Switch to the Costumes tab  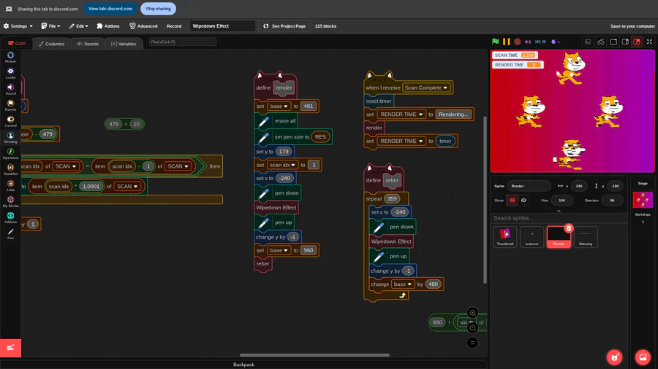(52, 44)
